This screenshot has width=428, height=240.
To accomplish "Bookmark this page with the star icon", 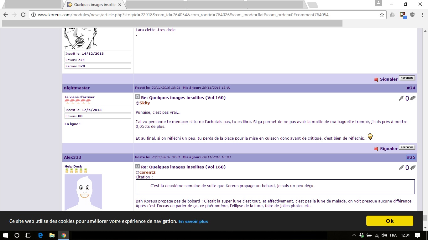I will click(382, 15).
